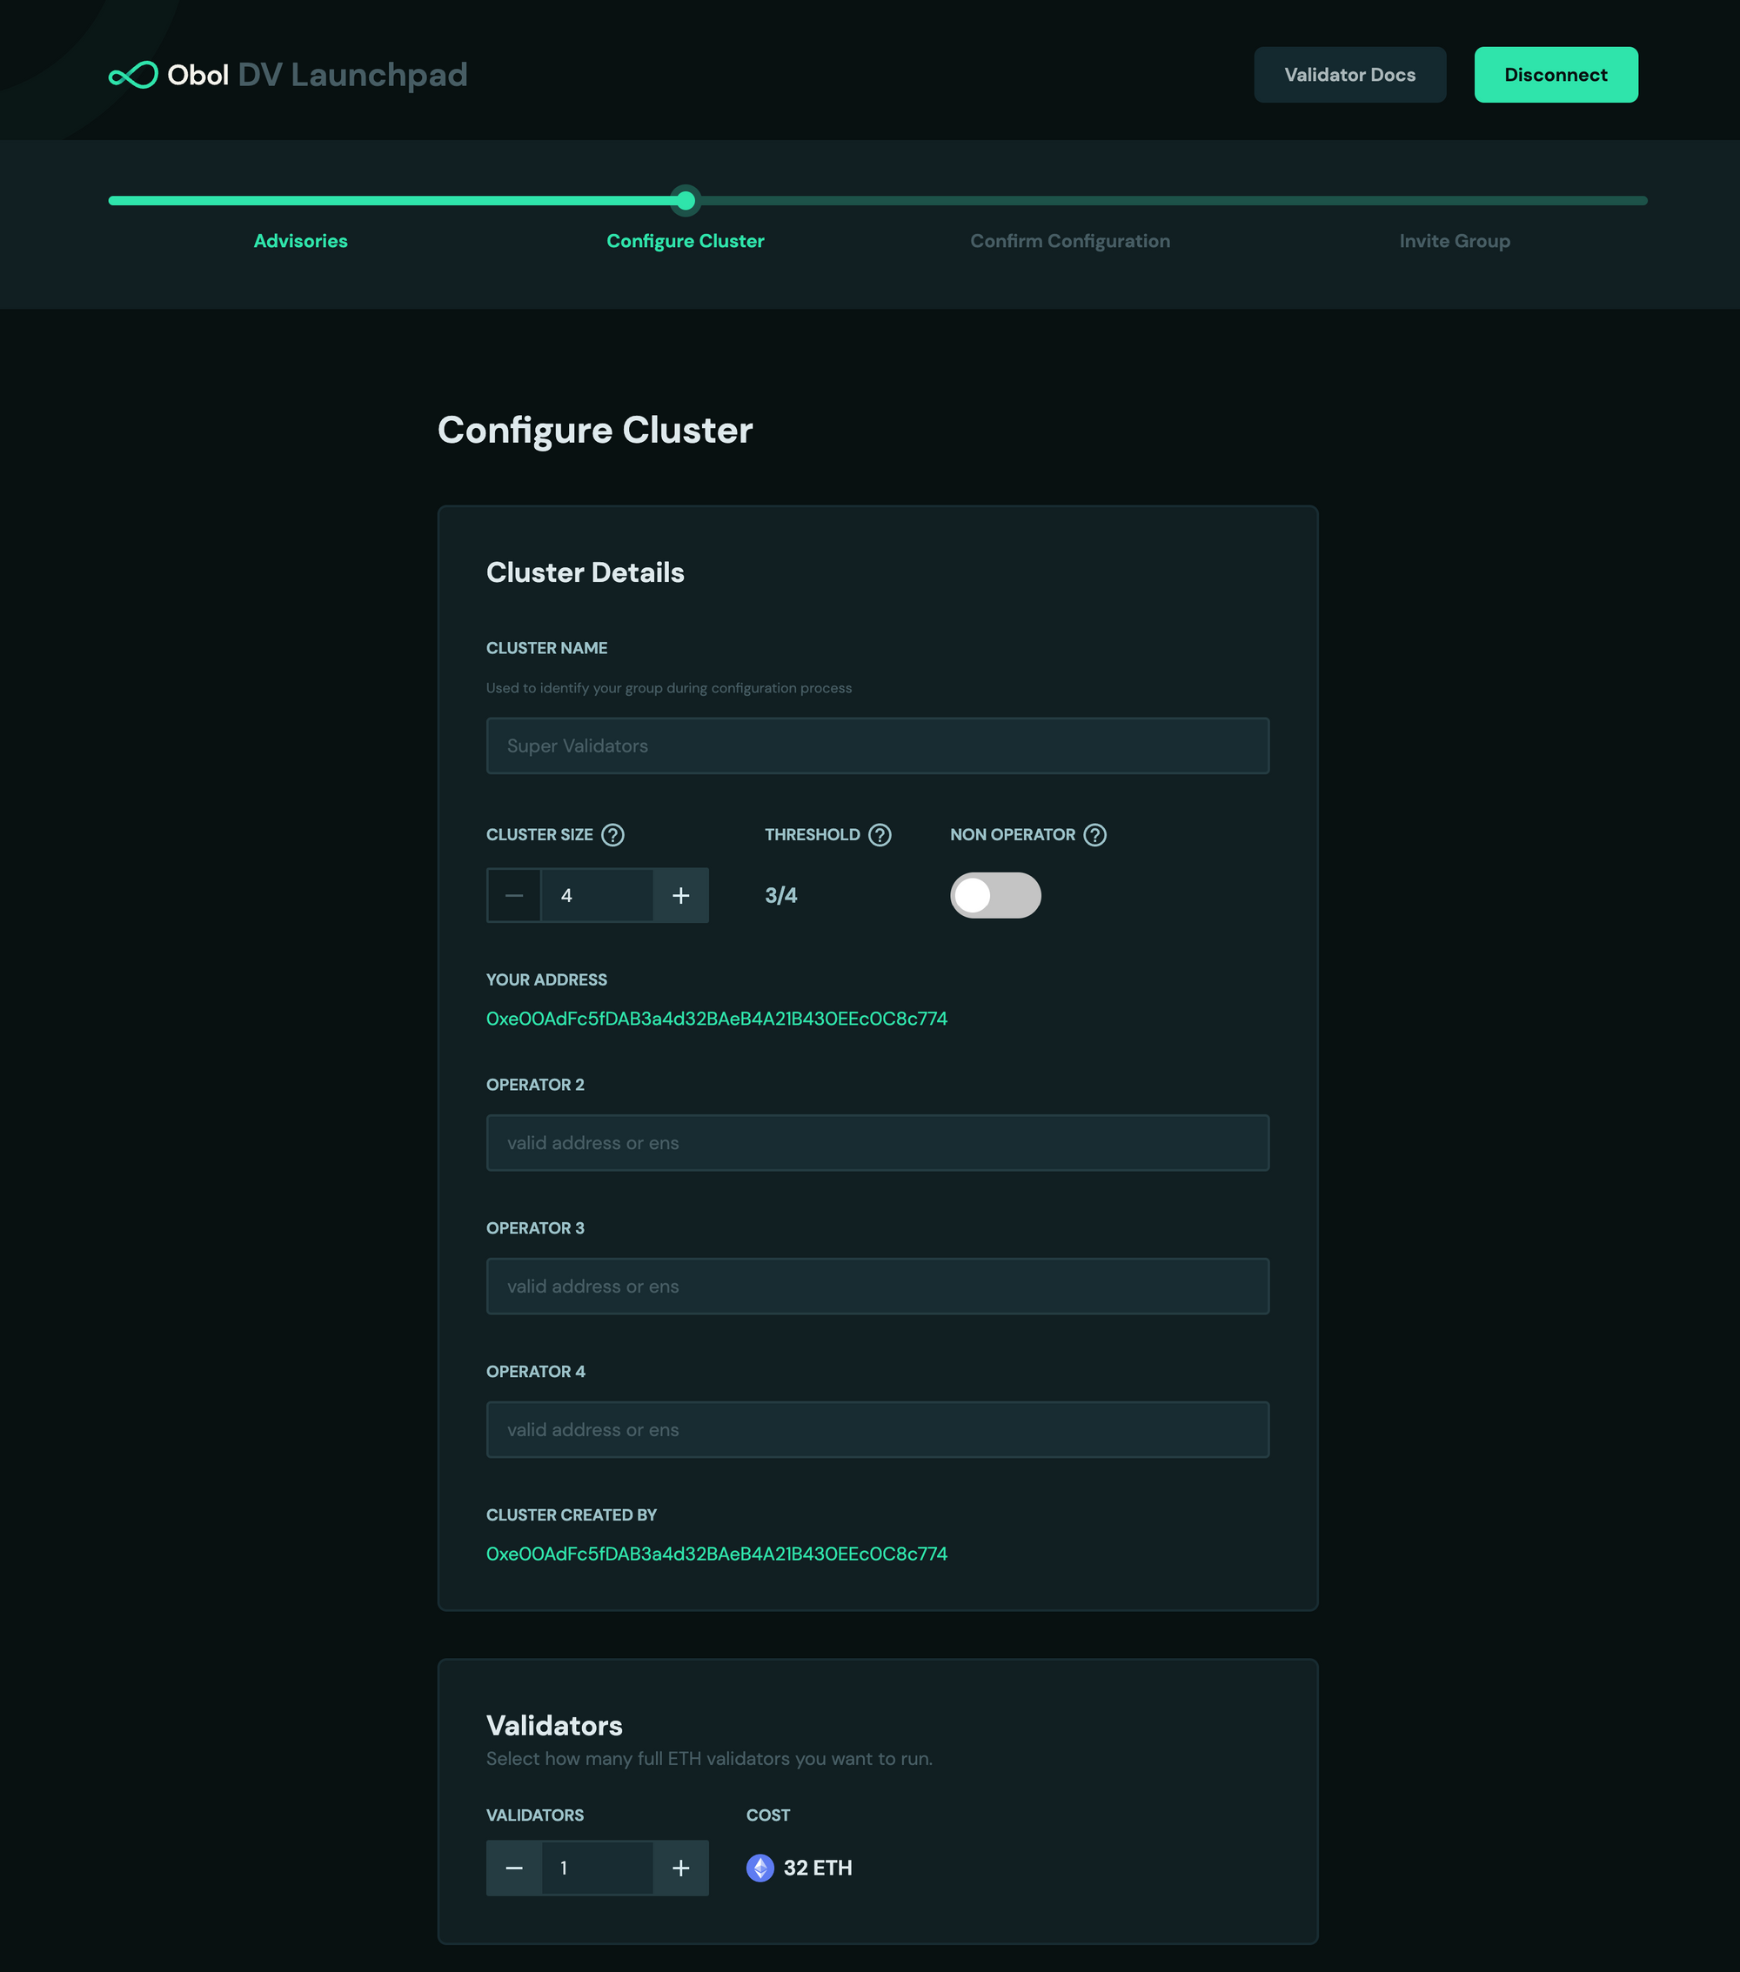Go to the Advisories step
This screenshot has width=1740, height=1972.
click(300, 241)
